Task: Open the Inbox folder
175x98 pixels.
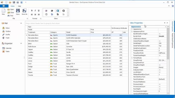Action: click(x=7, y=28)
